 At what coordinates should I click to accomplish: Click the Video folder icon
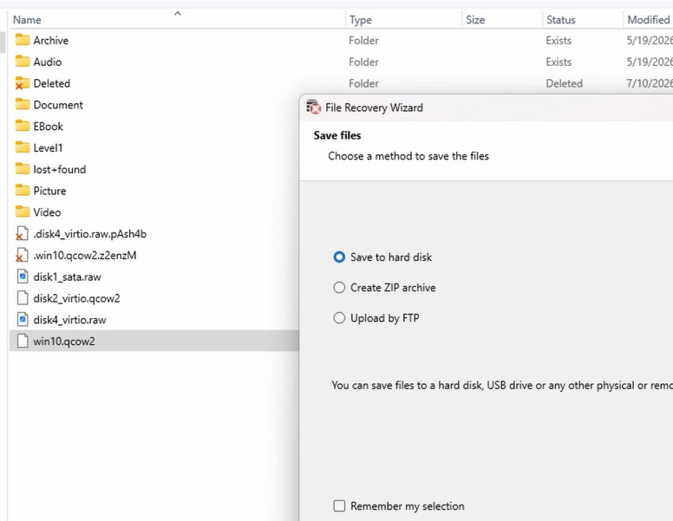23,212
